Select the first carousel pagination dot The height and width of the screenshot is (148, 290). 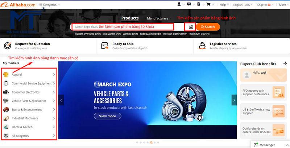137,143
